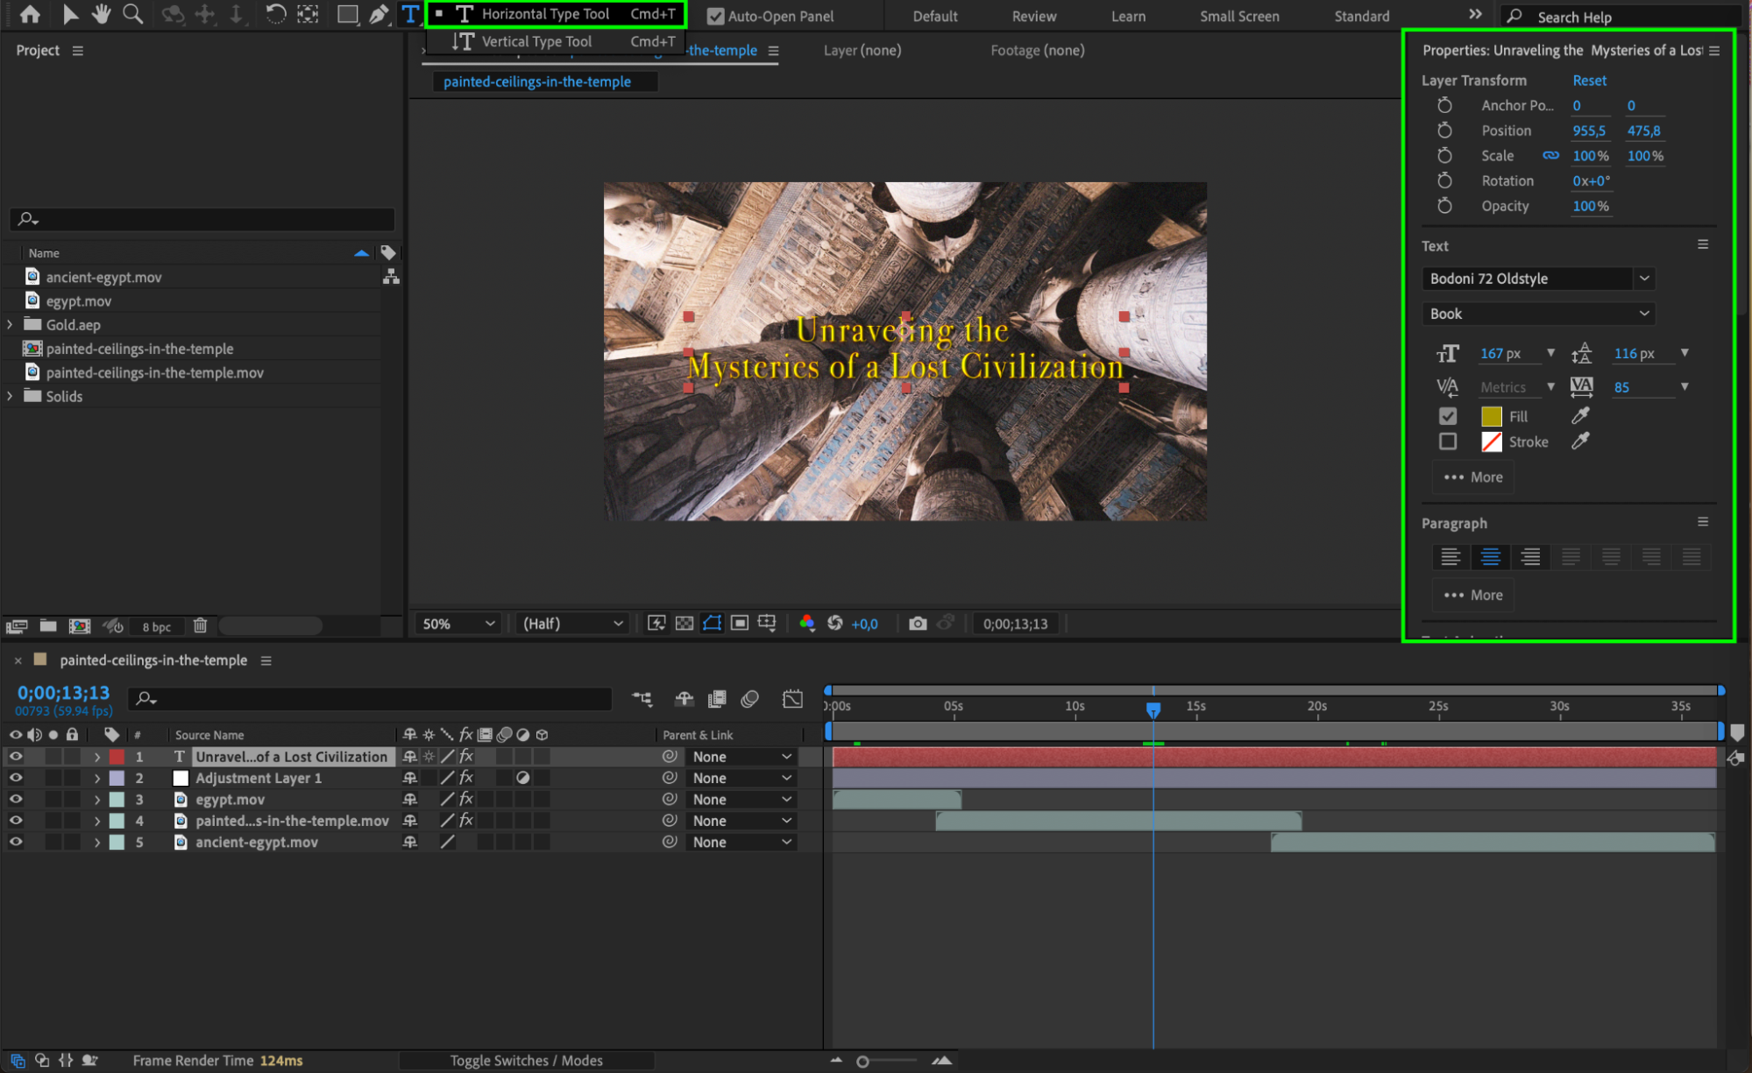Click the Home icon in toolbar
The height and width of the screenshot is (1073, 1752).
tap(30, 14)
